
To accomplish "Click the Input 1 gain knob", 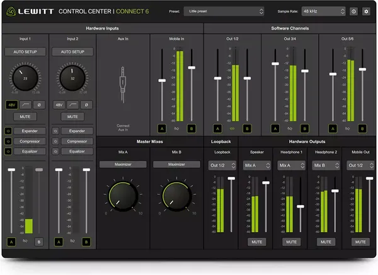I will coord(25,78).
